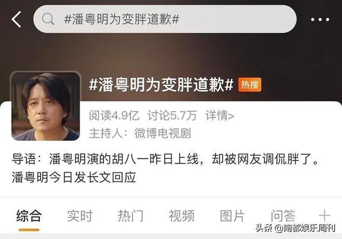Select the 综合 tab
Image resolution: width=342 pixels, height=239 pixels.
[x=29, y=216]
